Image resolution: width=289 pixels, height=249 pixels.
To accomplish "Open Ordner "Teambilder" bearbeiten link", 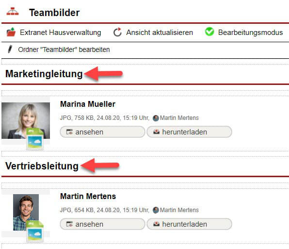I will (x=64, y=50).
